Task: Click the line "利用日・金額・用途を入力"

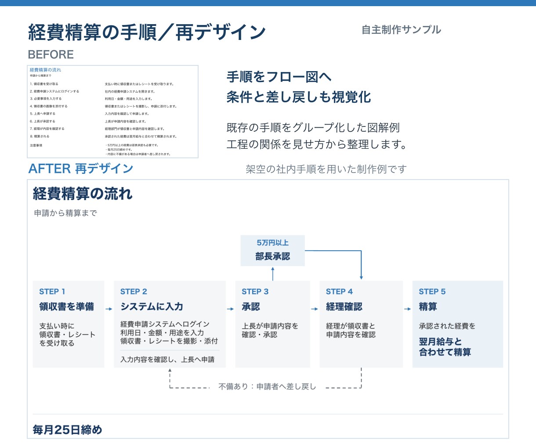Action: click(162, 333)
